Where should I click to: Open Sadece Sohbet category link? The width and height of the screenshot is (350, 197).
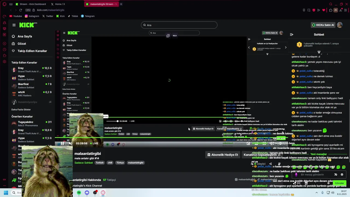click(84, 163)
